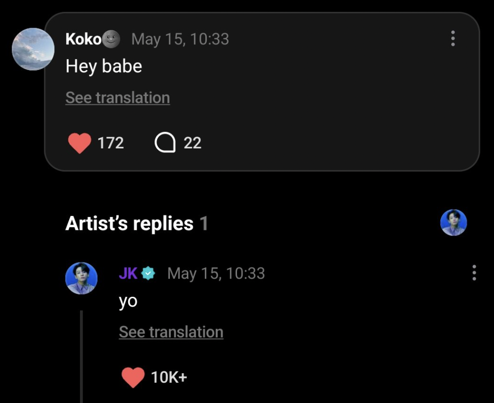Open the Koko username profile

click(x=83, y=39)
